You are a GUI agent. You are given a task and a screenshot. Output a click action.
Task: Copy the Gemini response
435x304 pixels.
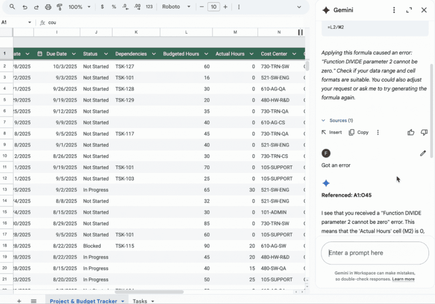[359, 132]
